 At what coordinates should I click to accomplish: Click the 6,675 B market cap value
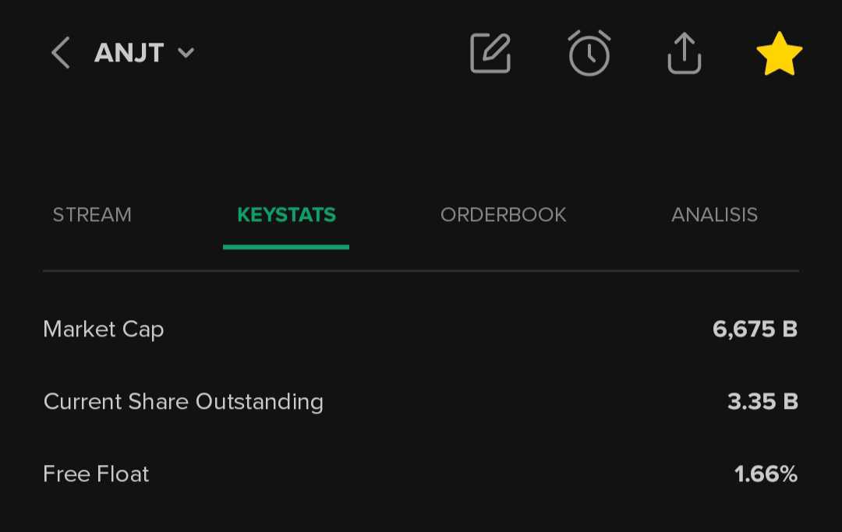pyautogui.click(x=755, y=329)
